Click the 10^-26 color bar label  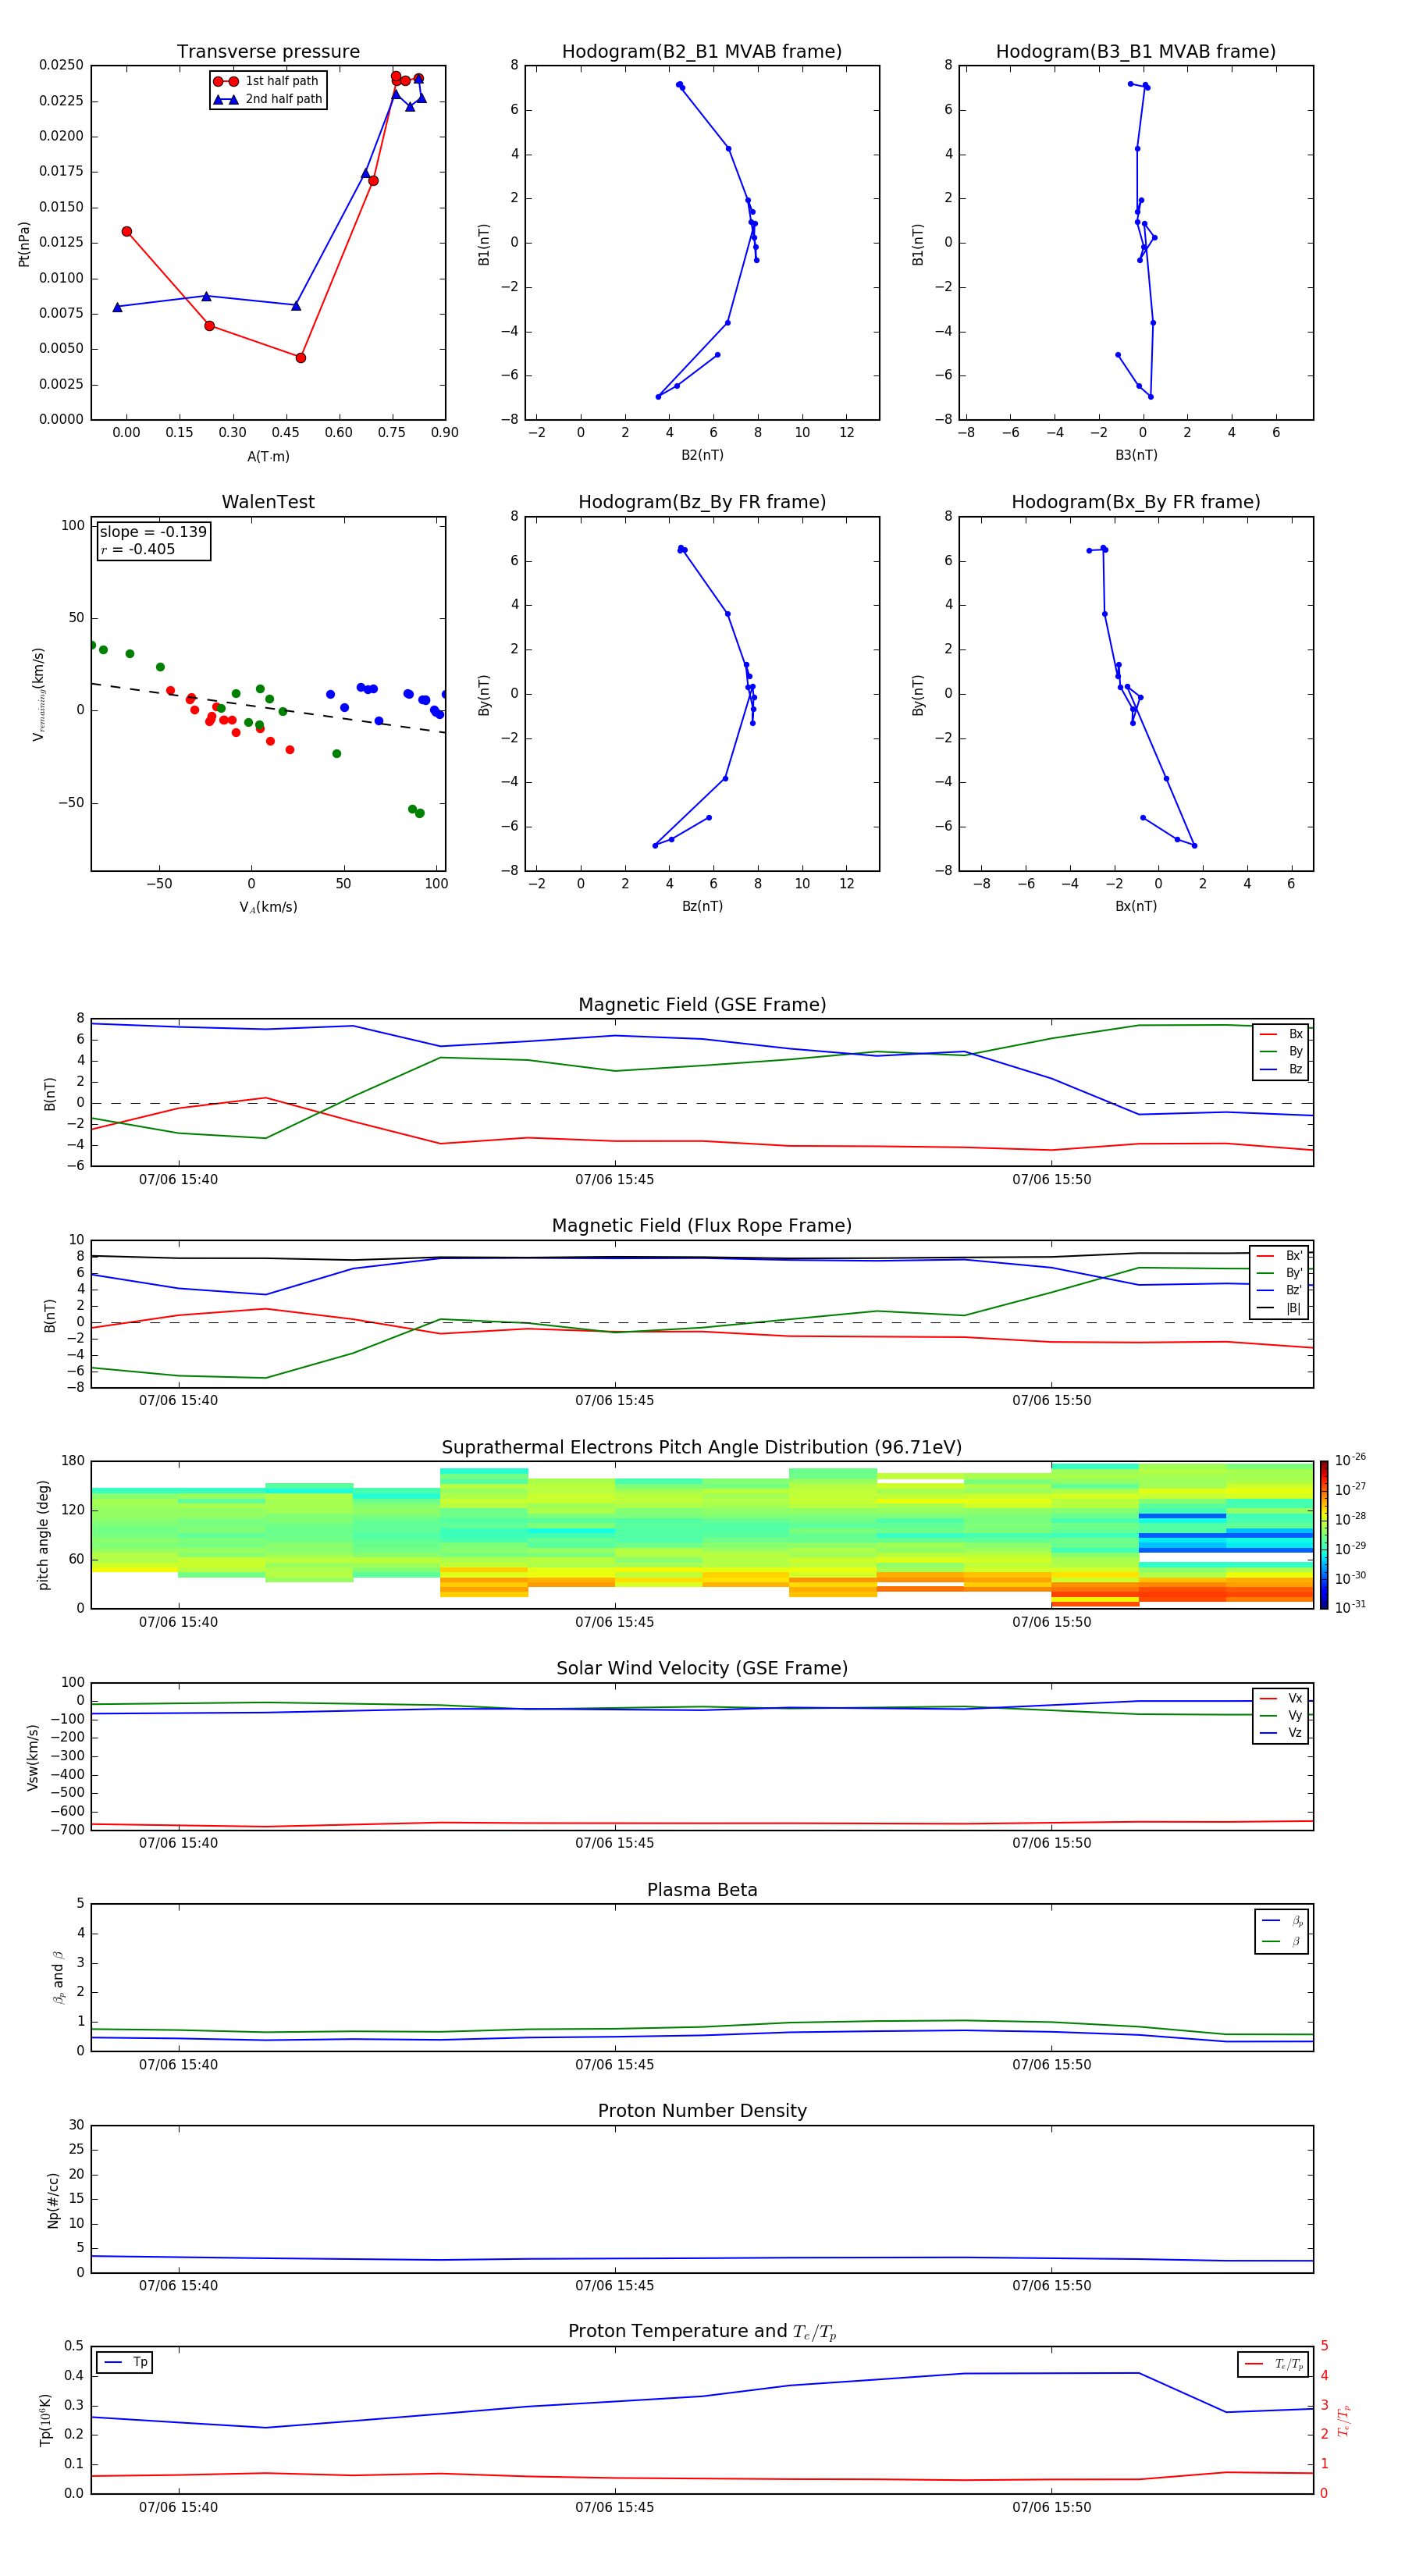(1350, 1459)
